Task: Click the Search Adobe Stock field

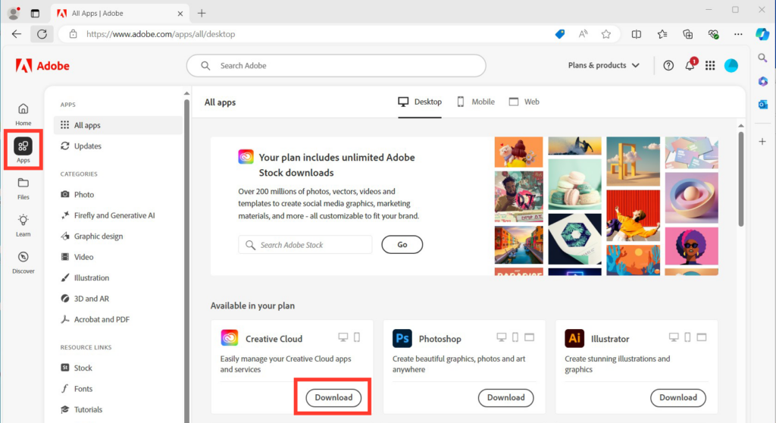Action: click(305, 245)
